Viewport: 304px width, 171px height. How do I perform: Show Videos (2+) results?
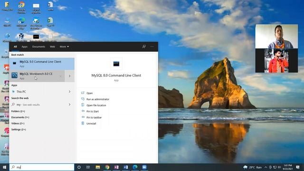[x=18, y=123]
